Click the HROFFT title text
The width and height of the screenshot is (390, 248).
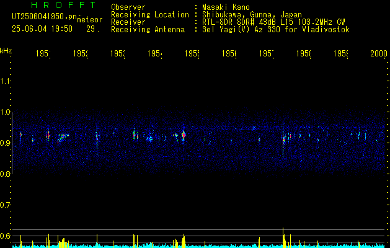tap(63, 5)
